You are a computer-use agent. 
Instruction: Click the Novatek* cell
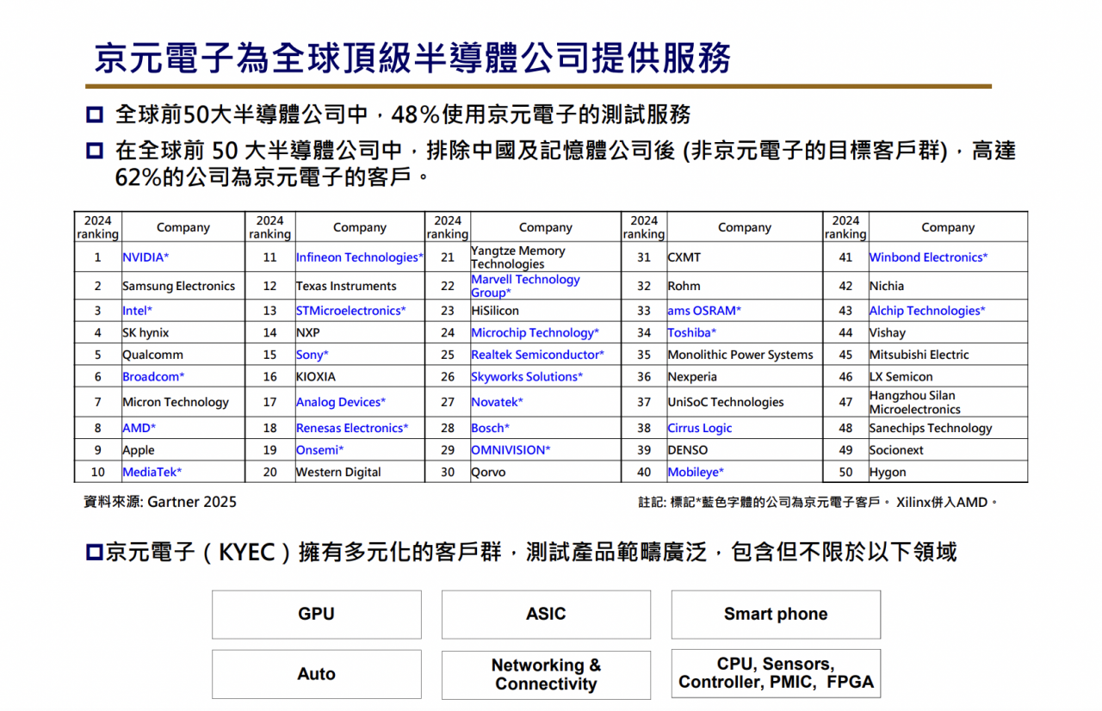[x=545, y=402]
